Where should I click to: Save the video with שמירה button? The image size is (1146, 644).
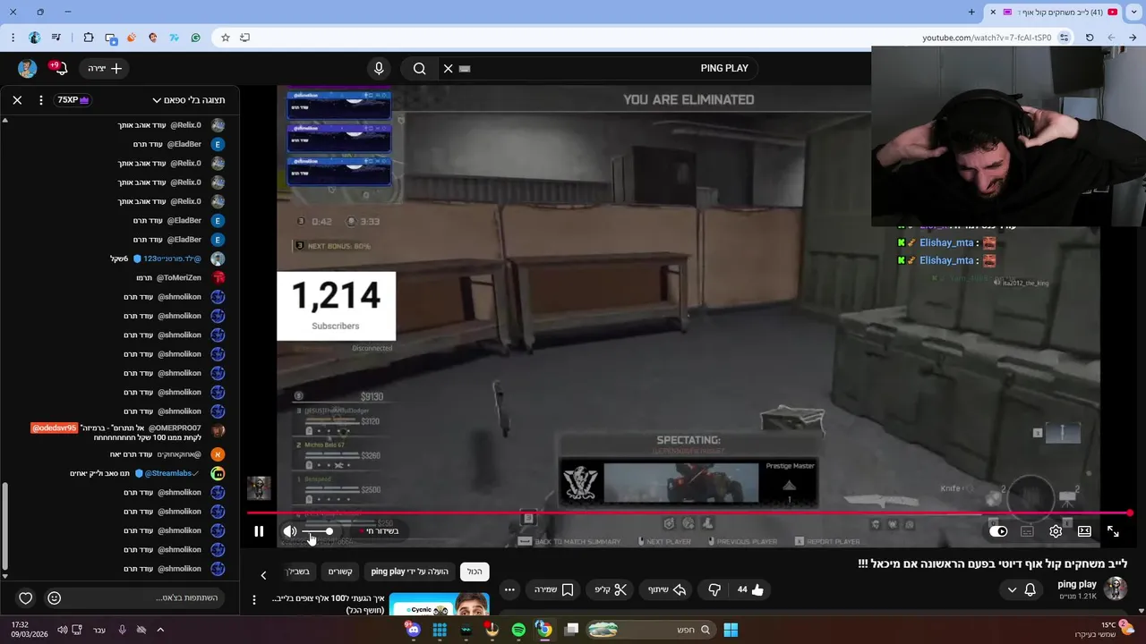coord(553,589)
